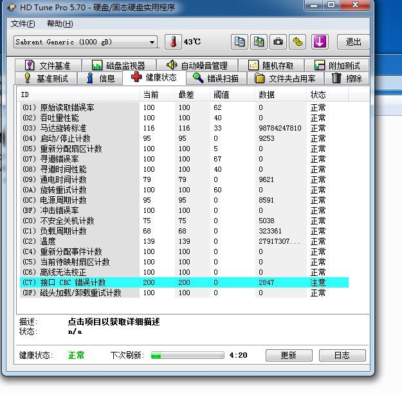Select the (C6) 离线无法校正 row
The height and width of the screenshot is (393, 402).
click(x=184, y=272)
